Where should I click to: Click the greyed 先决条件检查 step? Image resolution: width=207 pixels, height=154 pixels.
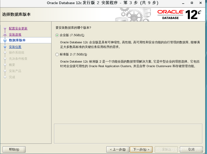pyautogui.click(x=18, y=59)
